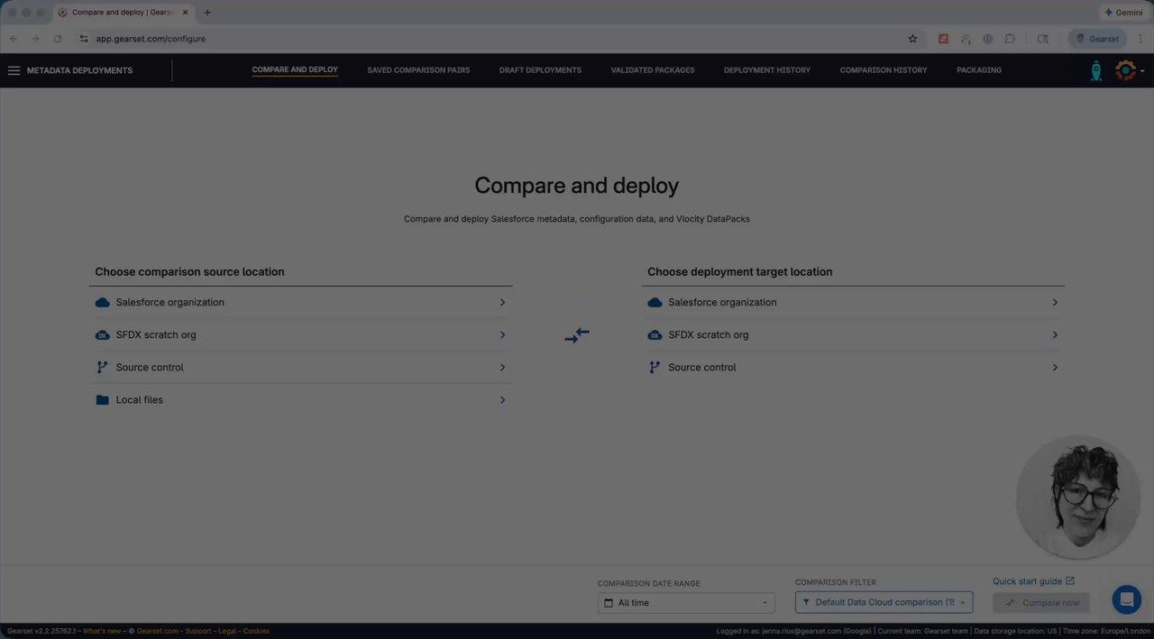Open a new browser tab with the plus
This screenshot has height=639, width=1154.
[x=207, y=13]
